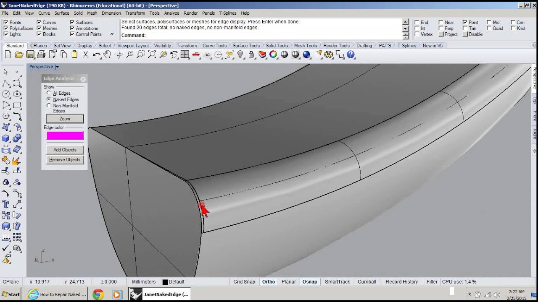Toggle Gumball in status bar
The width and height of the screenshot is (538, 302).
(367, 282)
